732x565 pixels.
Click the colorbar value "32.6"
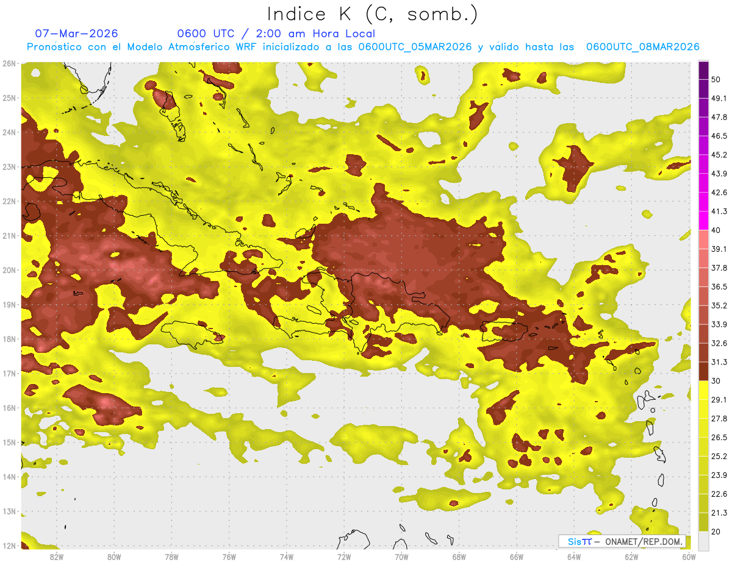[719, 343]
